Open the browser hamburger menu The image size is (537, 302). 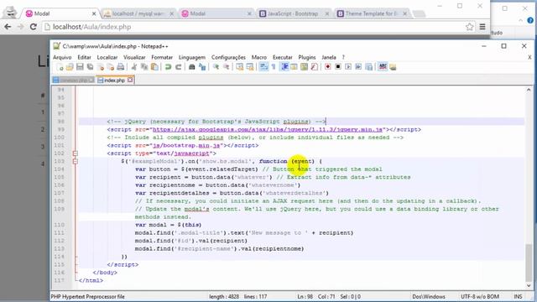coord(482,27)
